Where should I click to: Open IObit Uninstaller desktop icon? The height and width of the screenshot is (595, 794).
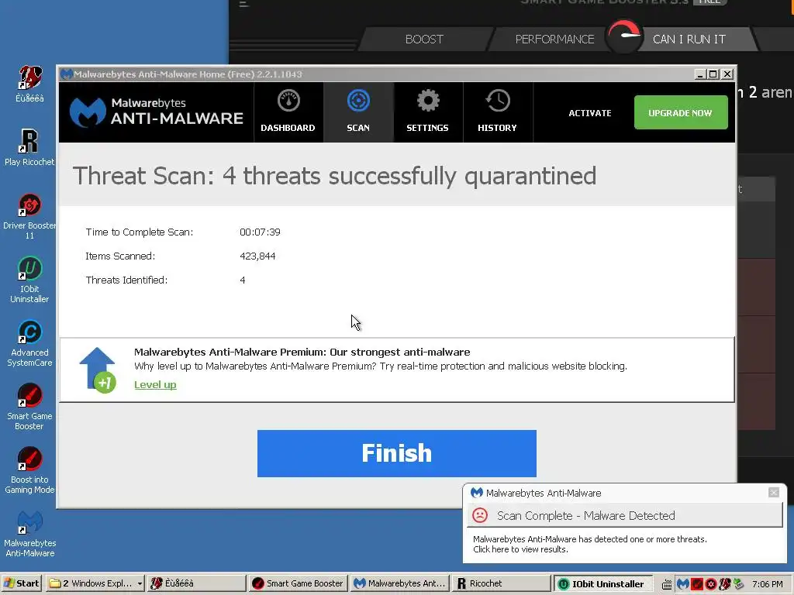pyautogui.click(x=29, y=280)
